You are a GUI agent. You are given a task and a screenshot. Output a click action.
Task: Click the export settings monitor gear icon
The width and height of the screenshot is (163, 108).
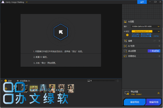tap(127, 93)
